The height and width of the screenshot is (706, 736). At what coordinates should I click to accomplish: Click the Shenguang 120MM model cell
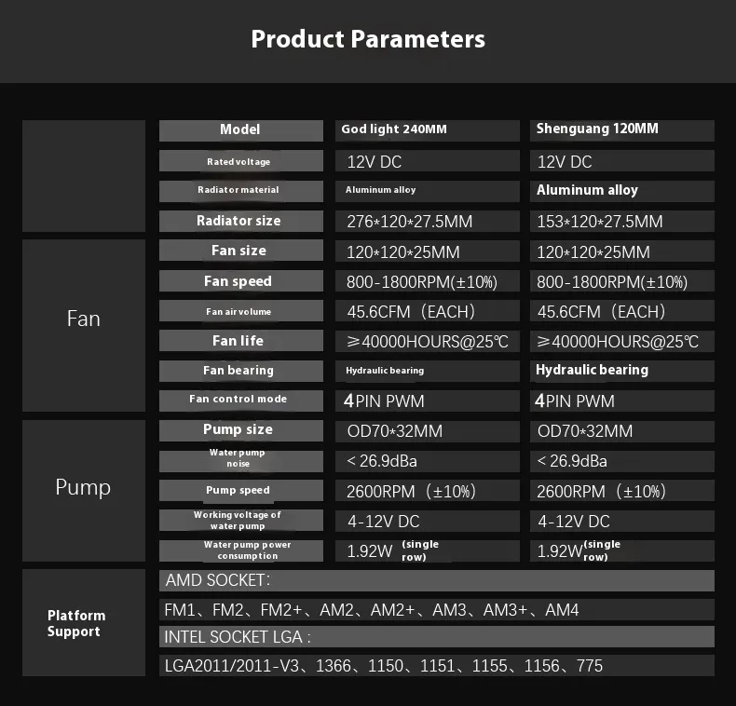[623, 130]
